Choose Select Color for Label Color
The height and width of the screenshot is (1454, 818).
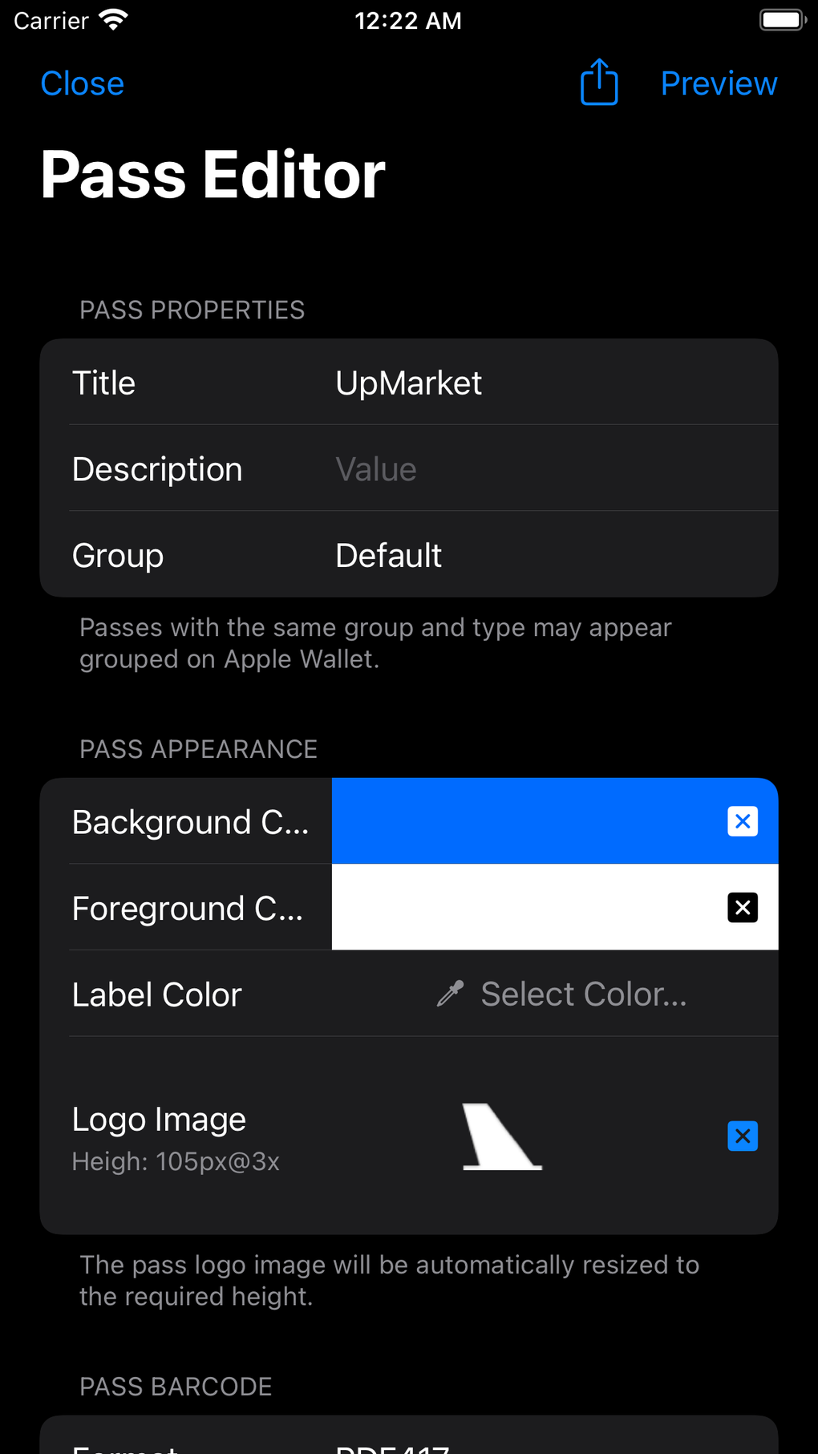[583, 994]
